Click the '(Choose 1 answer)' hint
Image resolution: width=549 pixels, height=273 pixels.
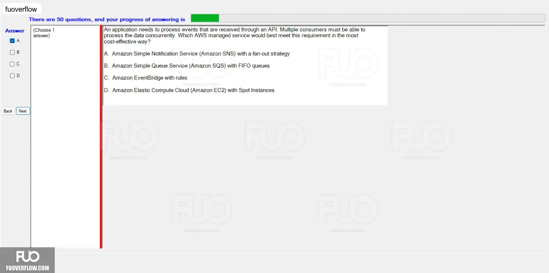click(44, 33)
